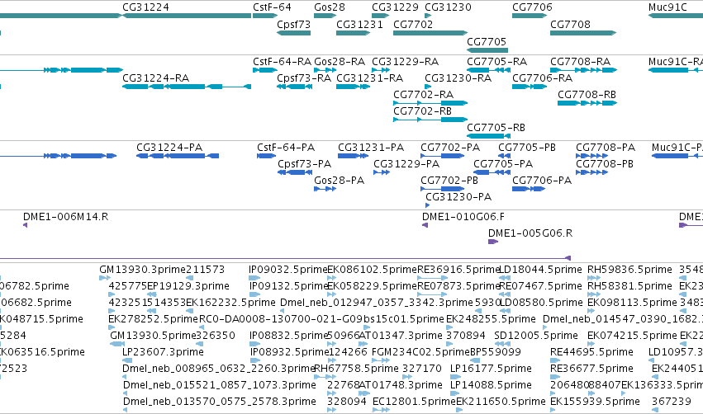Click the Dmel_neb_013570_0575_2578.3prime EST label
This screenshot has height=414, width=703.
[x=220, y=402]
